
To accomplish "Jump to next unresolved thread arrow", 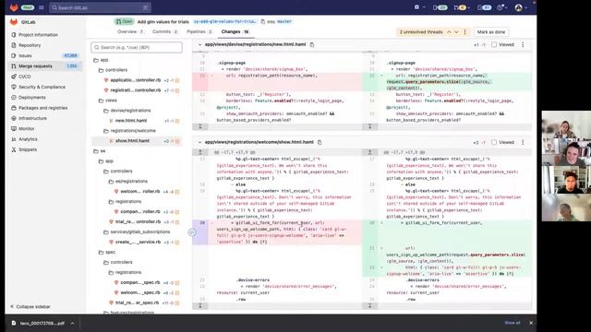I will click(456, 32).
